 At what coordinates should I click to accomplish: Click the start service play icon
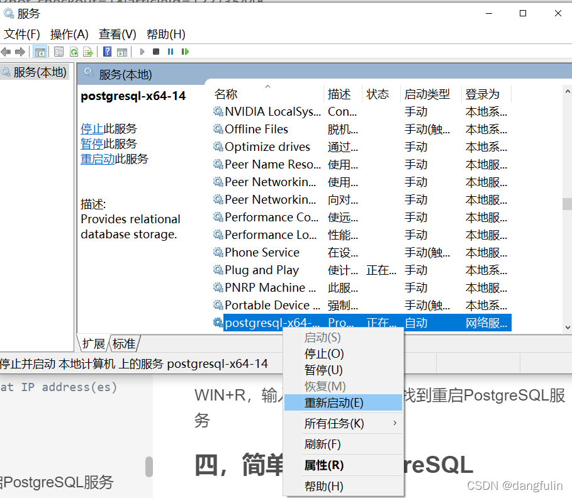pyautogui.click(x=142, y=51)
